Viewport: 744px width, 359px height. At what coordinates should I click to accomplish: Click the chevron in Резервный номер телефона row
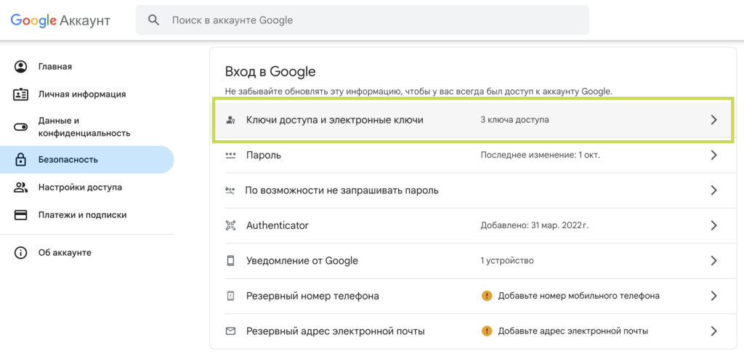[713, 296]
